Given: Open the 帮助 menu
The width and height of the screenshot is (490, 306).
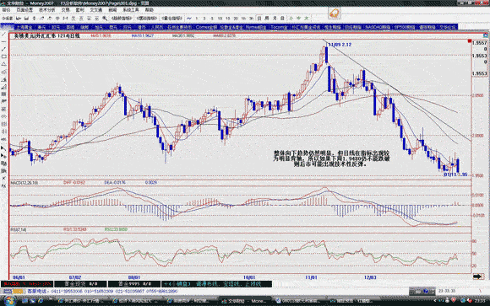Looking at the screenshot, I should click(149, 10).
